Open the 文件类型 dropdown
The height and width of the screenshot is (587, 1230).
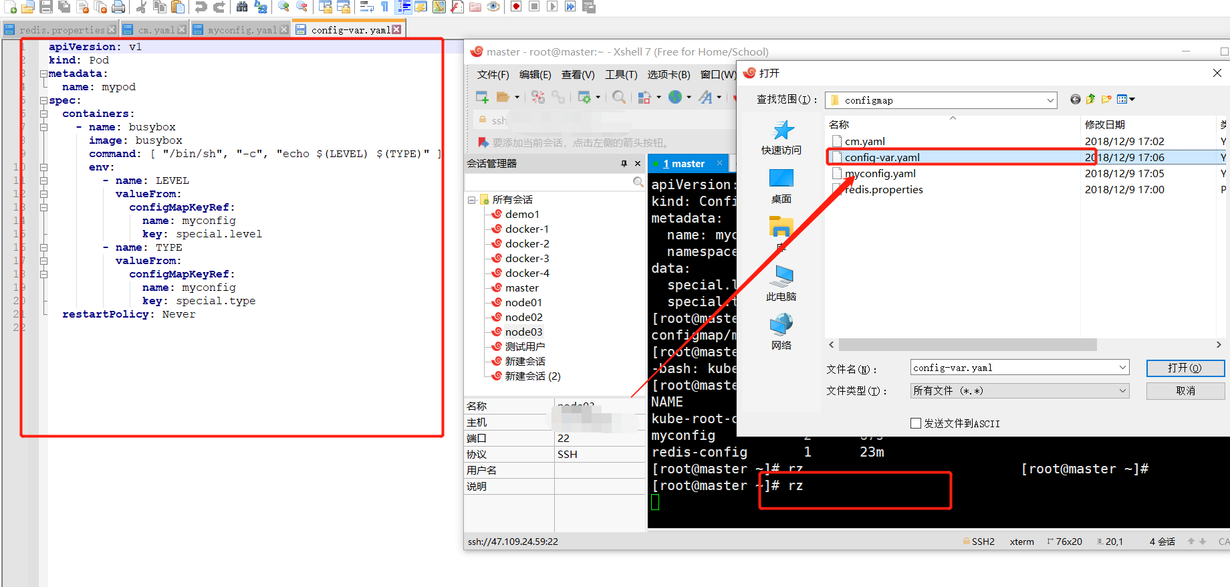click(1122, 390)
